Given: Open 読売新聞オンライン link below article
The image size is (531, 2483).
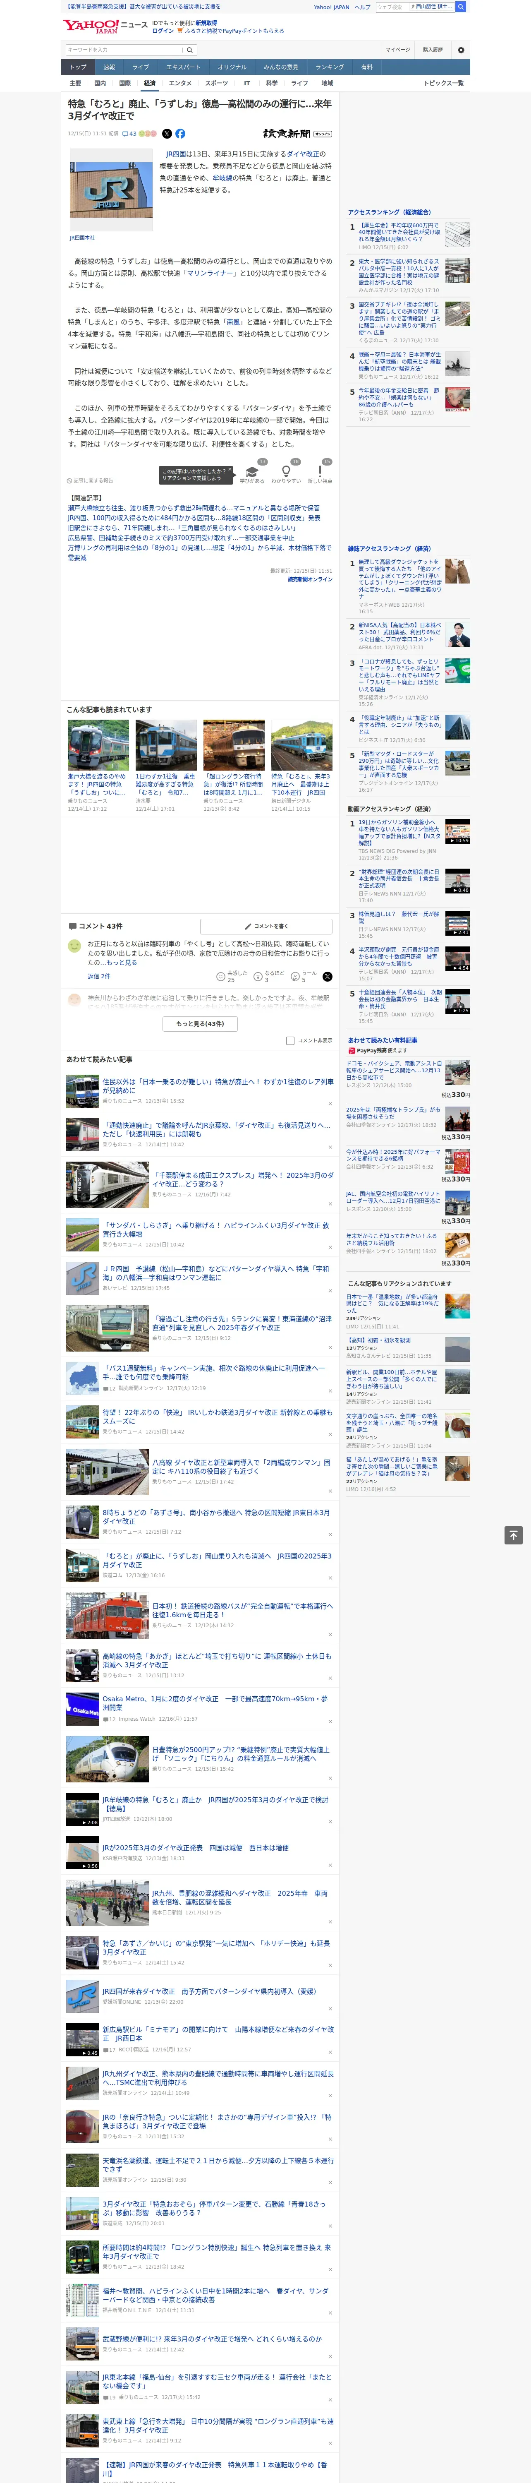Looking at the screenshot, I should coord(309,579).
